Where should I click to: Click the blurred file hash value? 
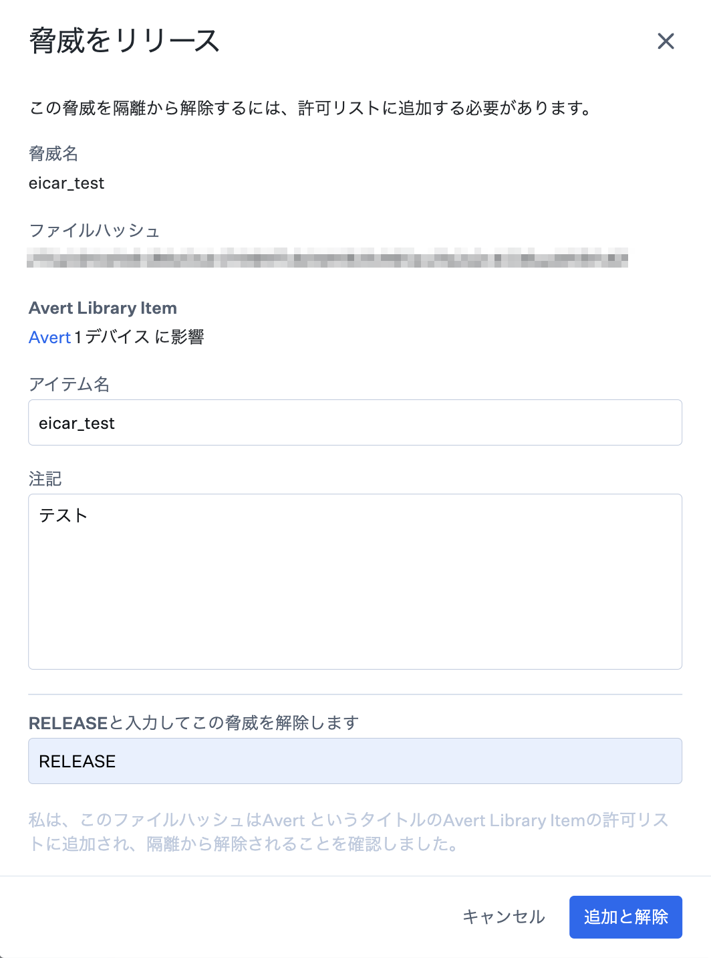click(327, 258)
